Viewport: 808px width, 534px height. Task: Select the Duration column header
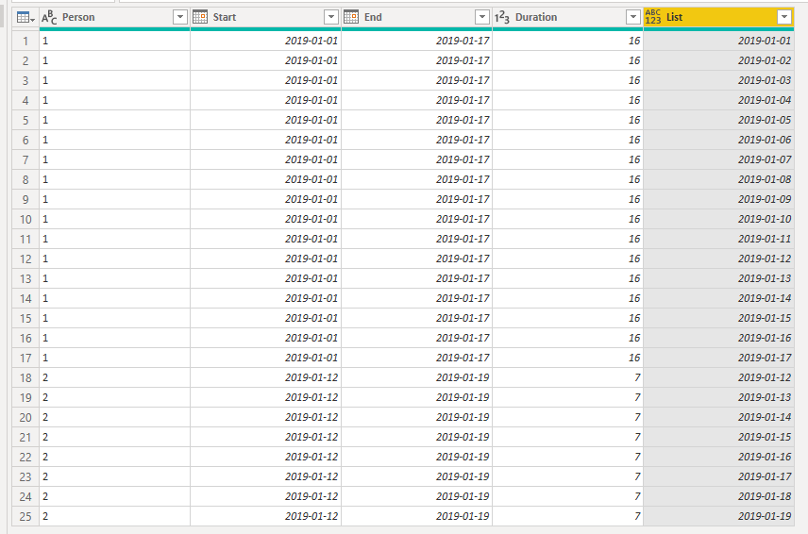[567, 18]
